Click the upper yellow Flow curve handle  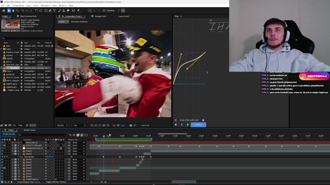point(181,54)
